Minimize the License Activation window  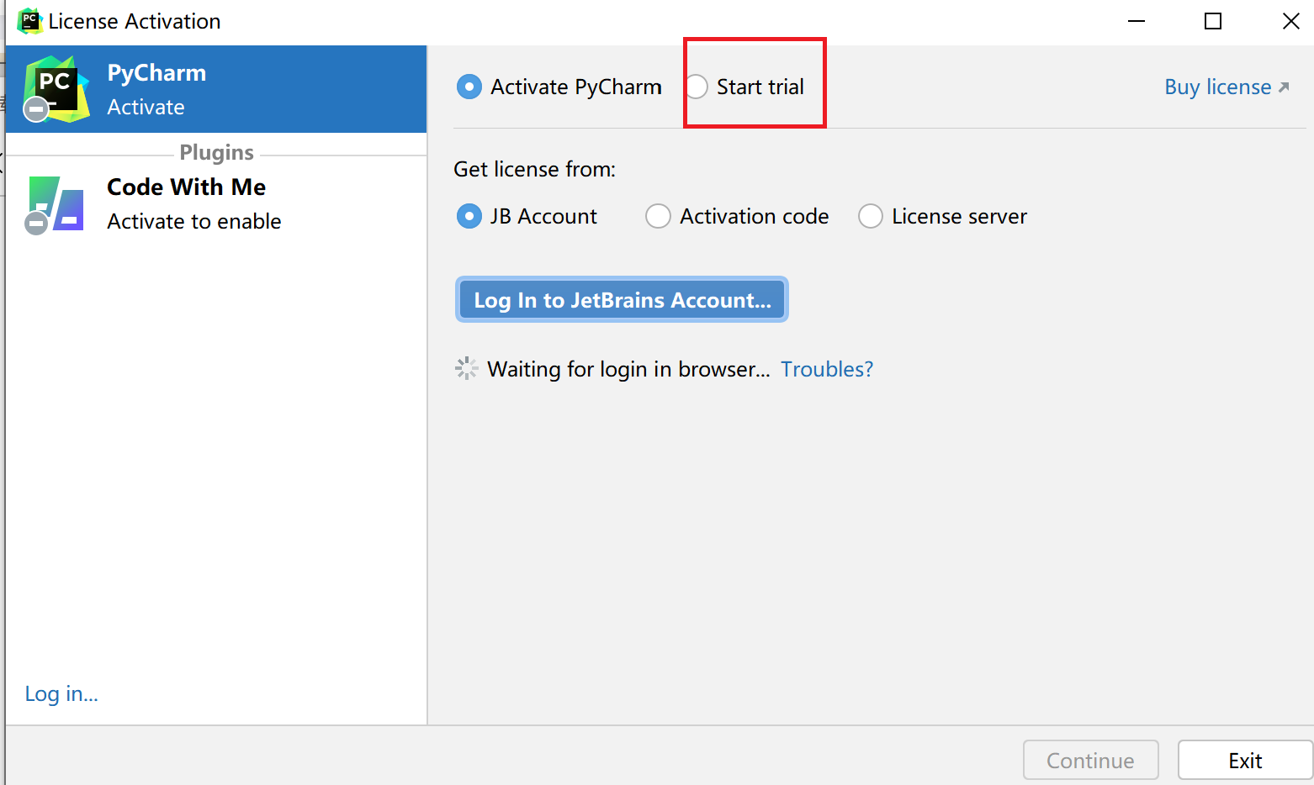(1137, 21)
